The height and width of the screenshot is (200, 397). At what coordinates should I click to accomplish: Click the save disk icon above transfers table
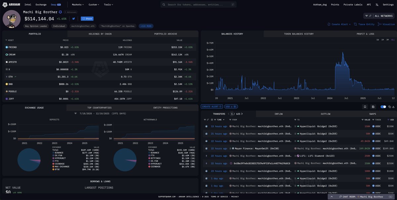point(373,107)
